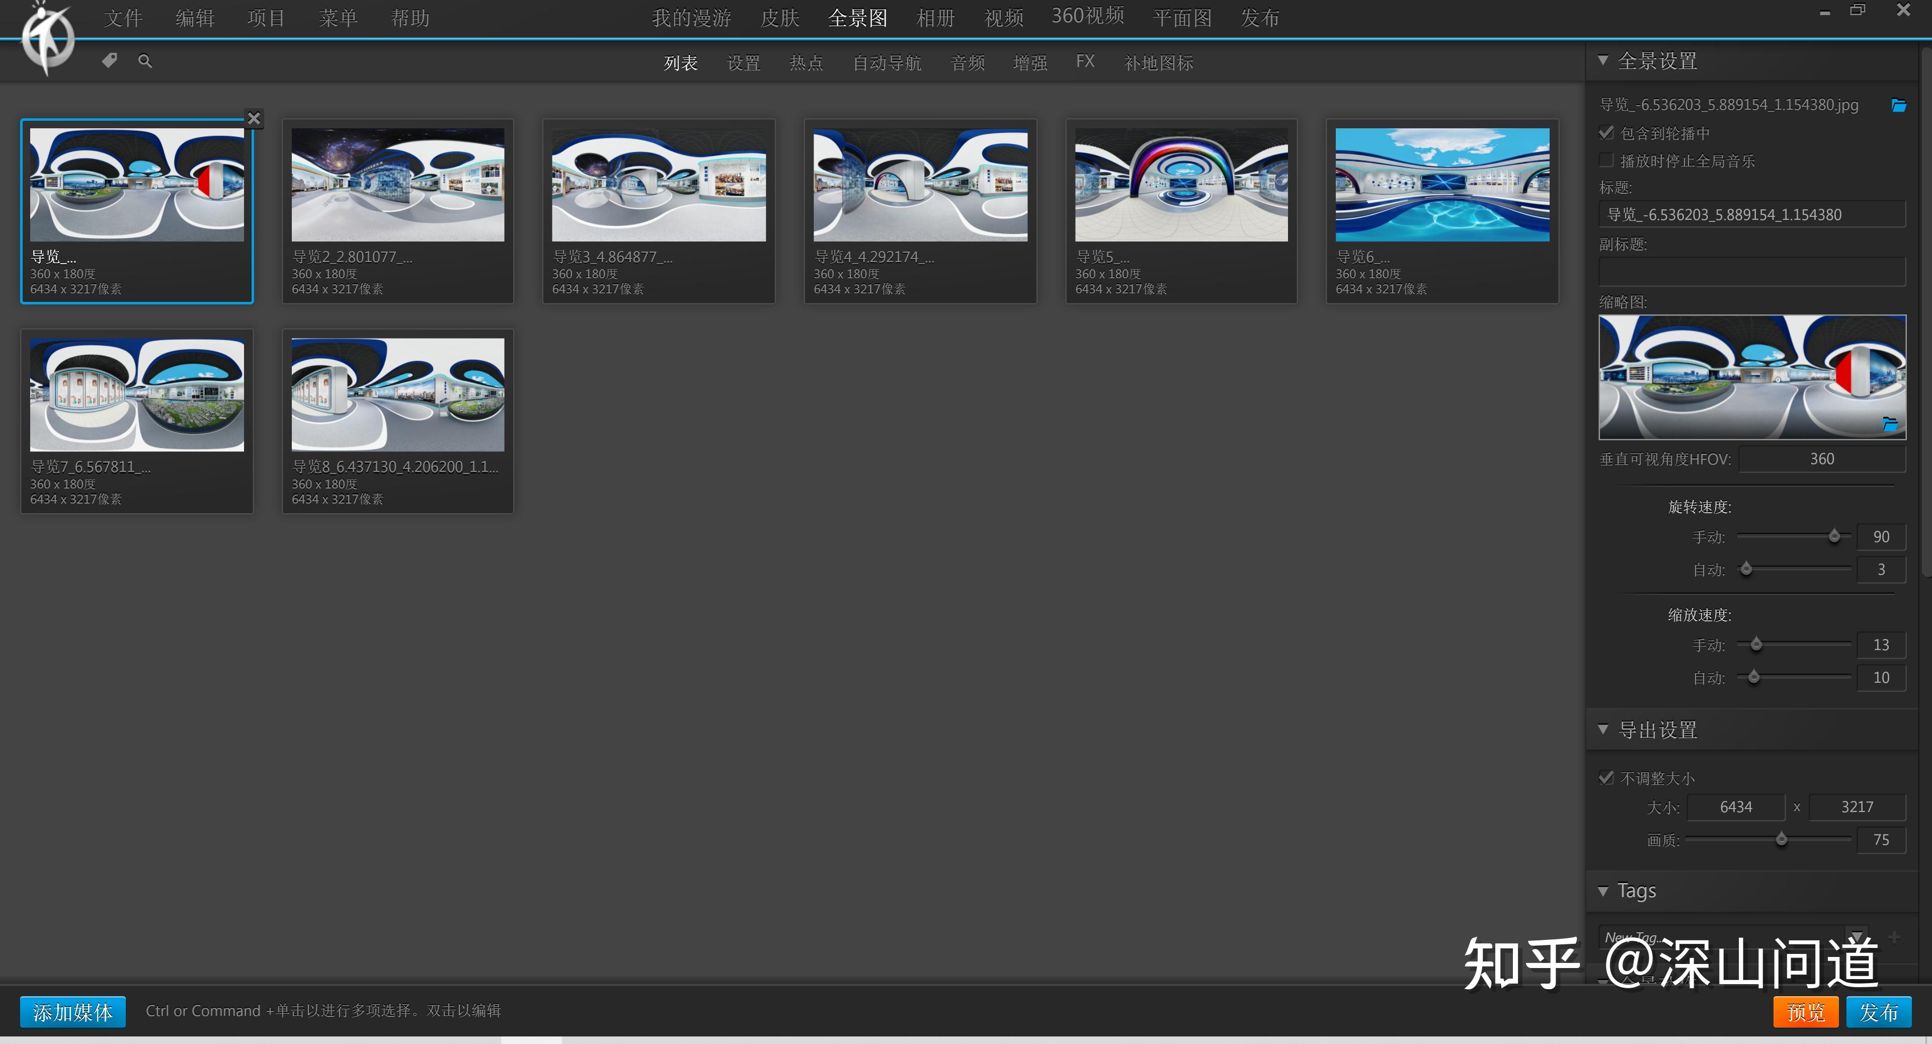The image size is (1932, 1044).
Task: Click the tag icon in toolbar
Action: point(110,61)
